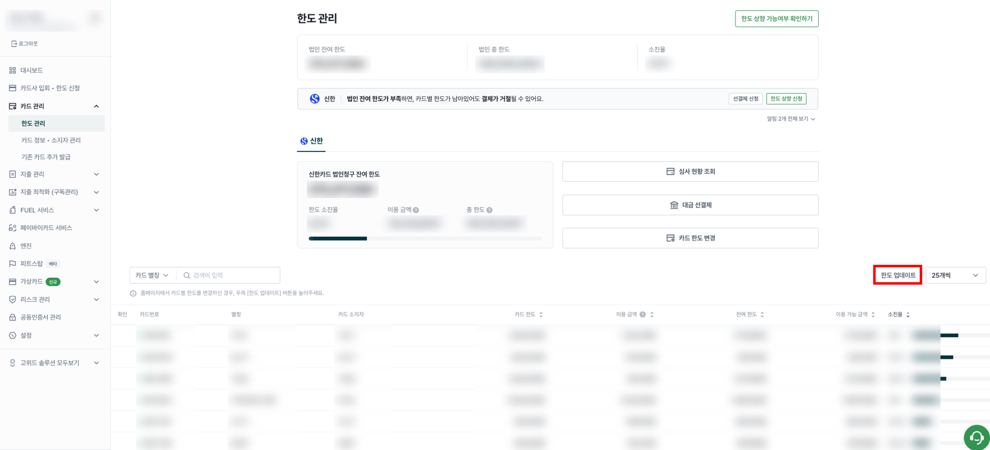Click the 리스크 관리 shield icon
Screen dimensions: 990x450
click(x=13, y=300)
